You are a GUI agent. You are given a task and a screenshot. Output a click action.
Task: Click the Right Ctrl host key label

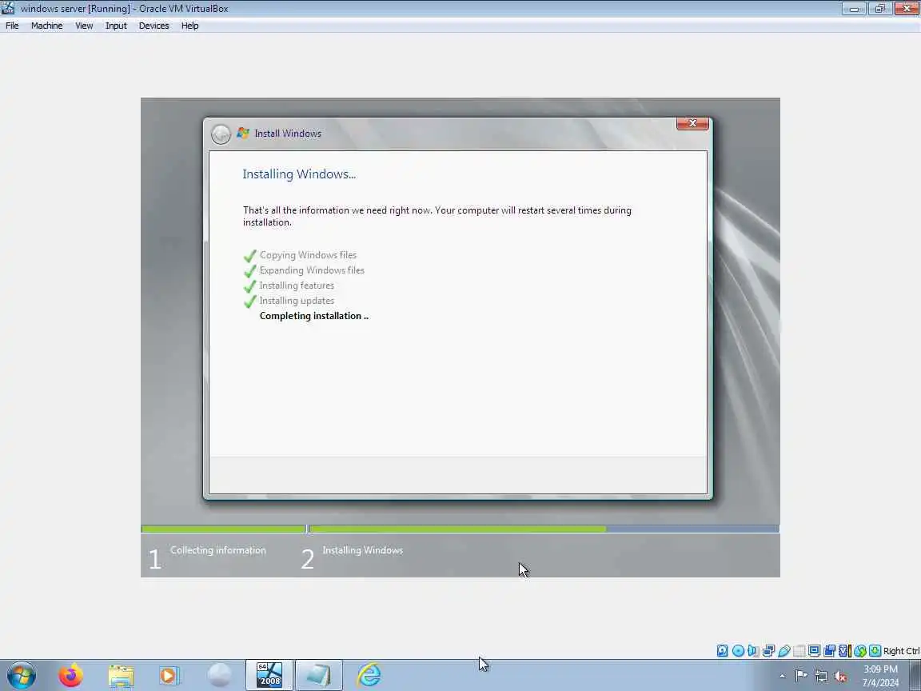click(902, 651)
